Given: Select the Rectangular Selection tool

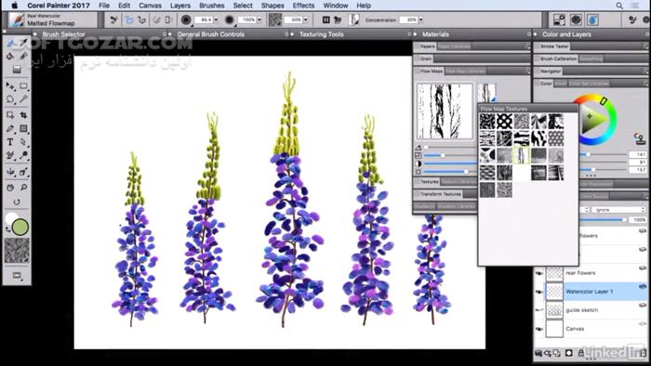Looking at the screenshot, I should pyautogui.click(x=23, y=86).
